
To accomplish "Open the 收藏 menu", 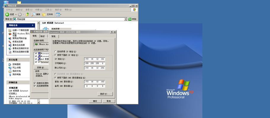I will (x=38, y=10).
